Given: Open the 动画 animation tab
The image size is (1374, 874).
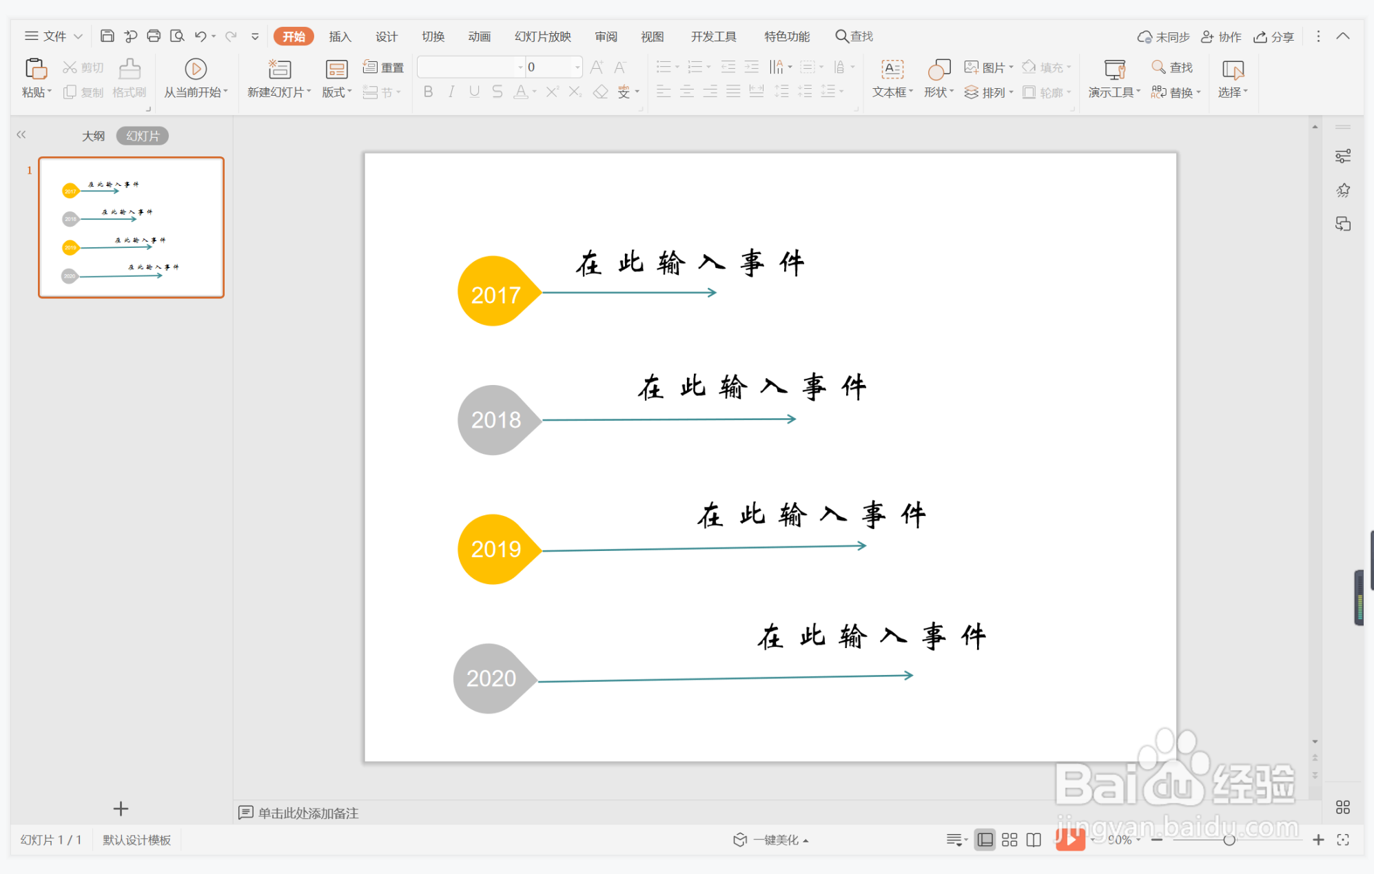Looking at the screenshot, I should [x=479, y=37].
